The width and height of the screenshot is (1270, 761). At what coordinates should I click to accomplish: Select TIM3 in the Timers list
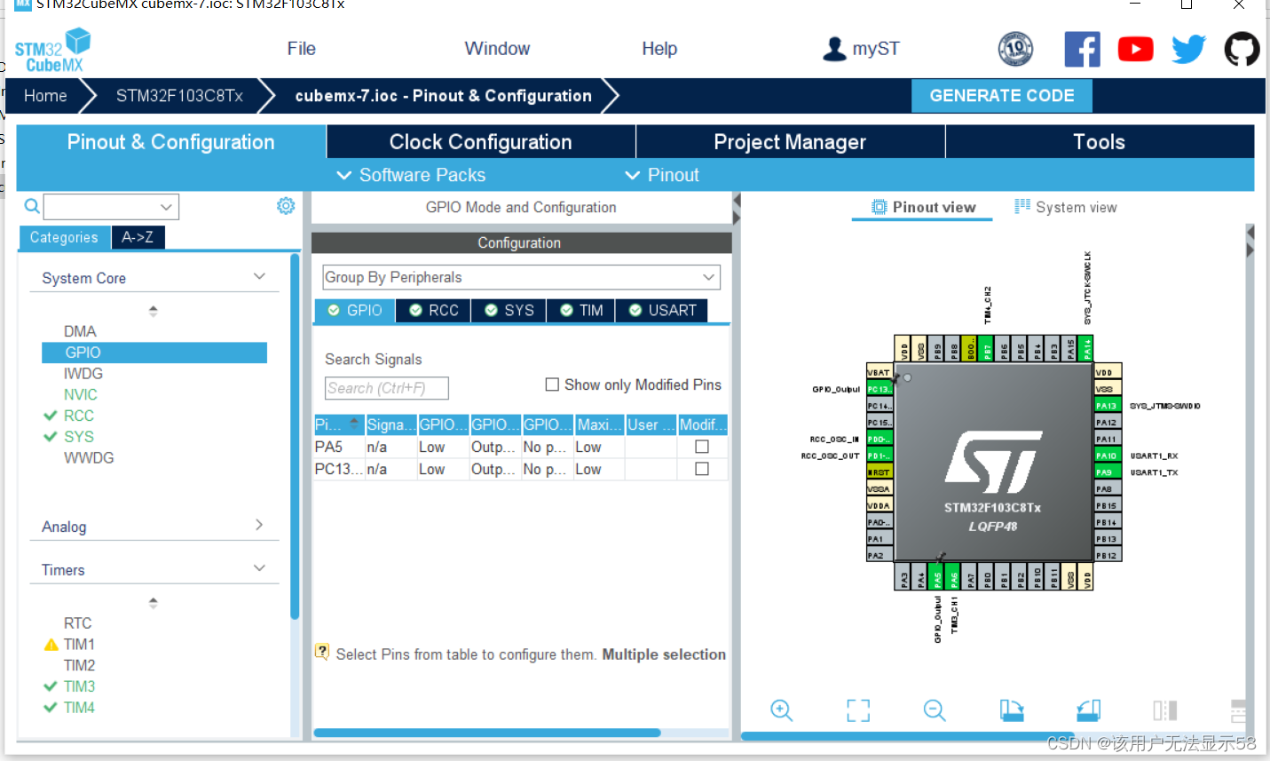tap(79, 686)
